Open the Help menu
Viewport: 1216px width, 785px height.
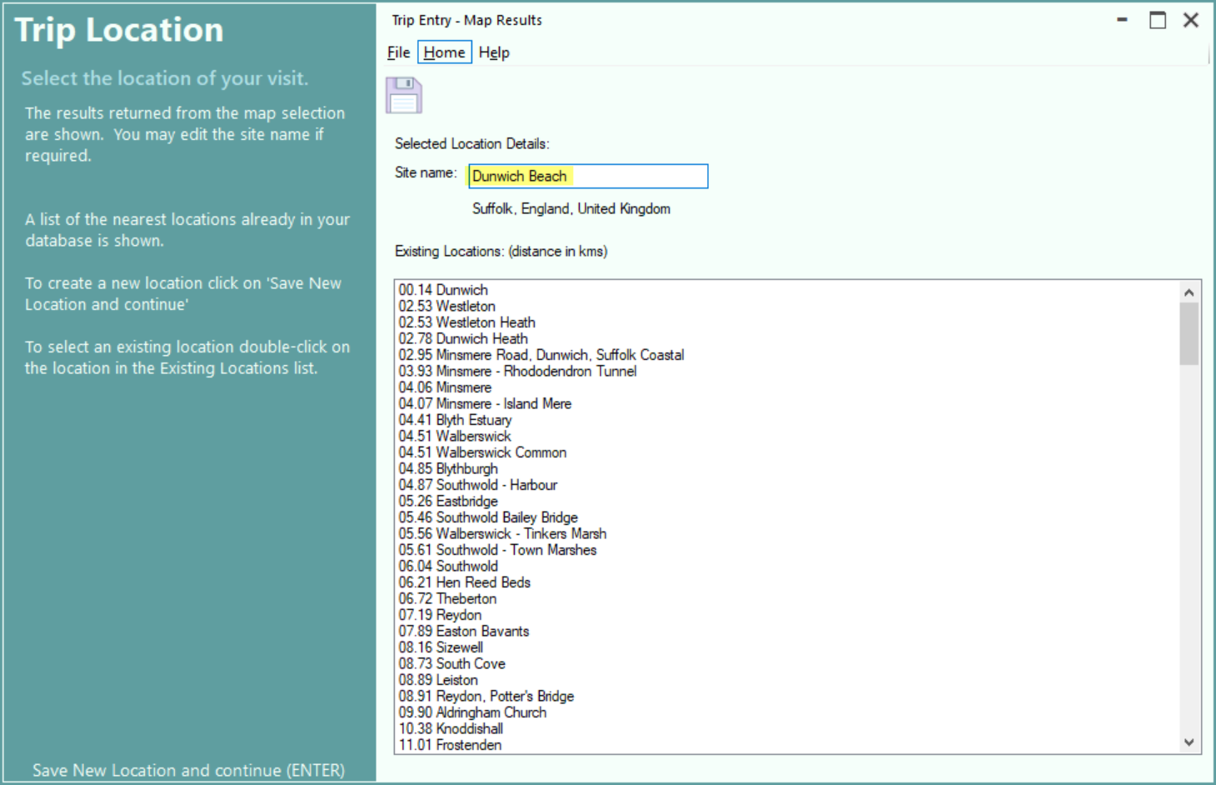[x=494, y=52]
